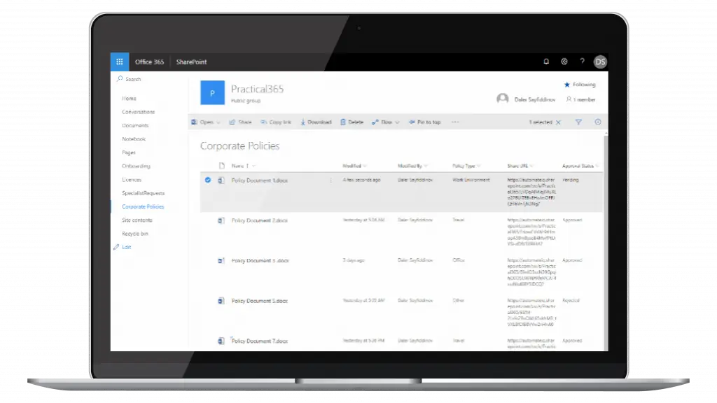Expand the Open dropdown in command bar

coord(218,122)
